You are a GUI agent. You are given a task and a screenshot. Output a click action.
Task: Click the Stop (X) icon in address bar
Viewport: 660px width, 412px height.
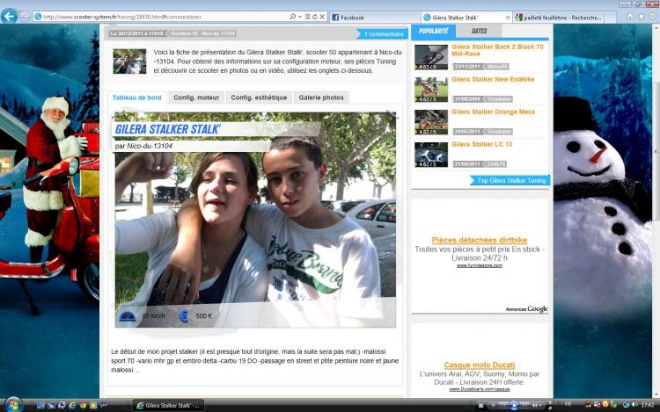pos(322,17)
